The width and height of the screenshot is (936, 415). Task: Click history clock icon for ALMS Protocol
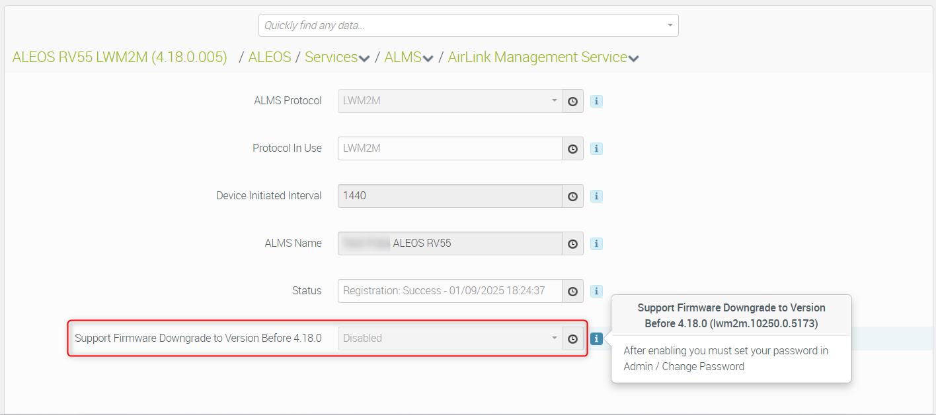(x=572, y=101)
